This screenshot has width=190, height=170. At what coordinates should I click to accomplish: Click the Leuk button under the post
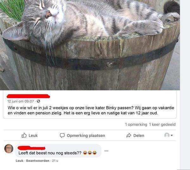(29, 135)
